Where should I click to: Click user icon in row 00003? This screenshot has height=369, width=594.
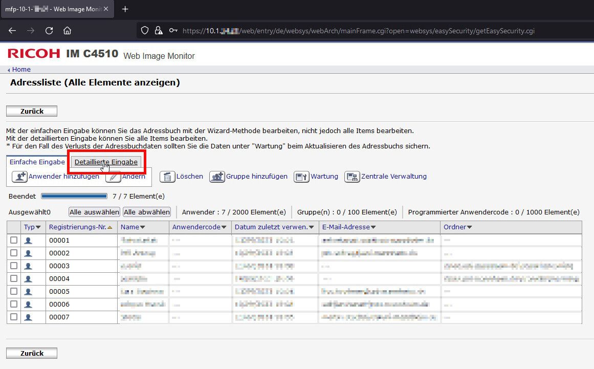[x=28, y=266]
